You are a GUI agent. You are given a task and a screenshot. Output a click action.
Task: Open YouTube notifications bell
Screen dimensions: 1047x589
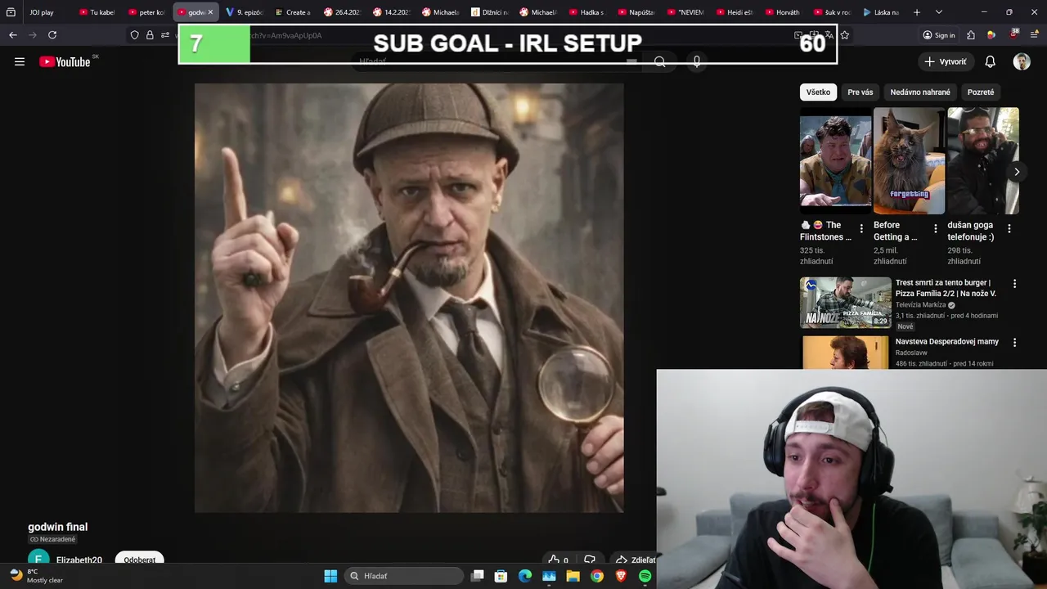990,61
